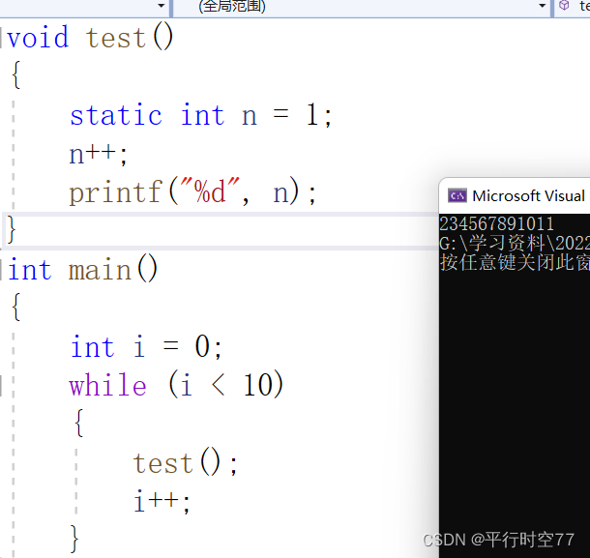The width and height of the screenshot is (590, 558).
Task: Click the console path line G:\学习资料
Action: pos(515,243)
